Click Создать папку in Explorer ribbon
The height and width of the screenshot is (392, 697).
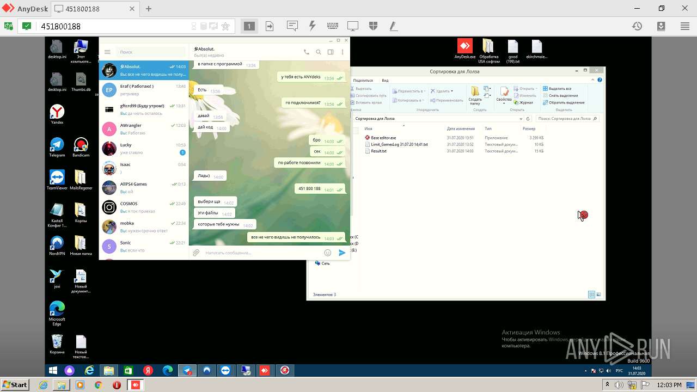(475, 95)
